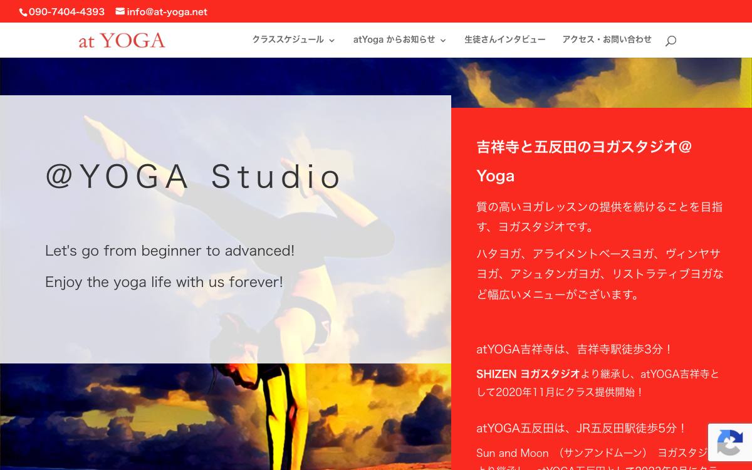Open the search magnifier icon

coord(671,41)
